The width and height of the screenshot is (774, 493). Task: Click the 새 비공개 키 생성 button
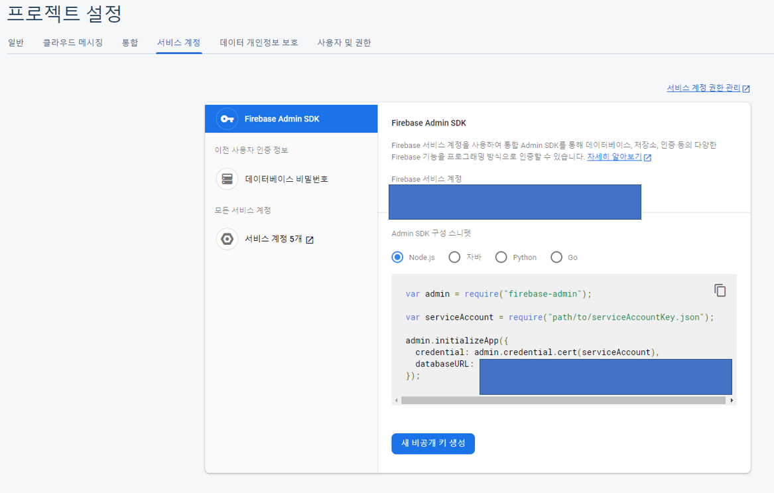coord(433,444)
